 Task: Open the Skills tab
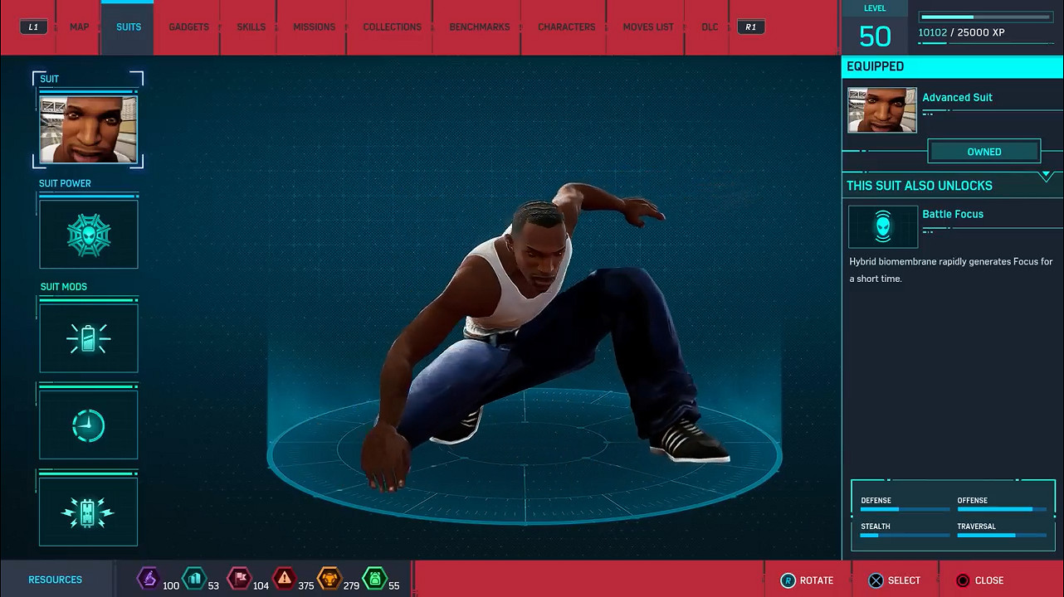251,27
